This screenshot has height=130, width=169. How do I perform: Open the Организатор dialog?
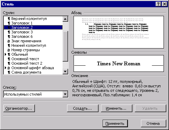[x=19, y=108]
